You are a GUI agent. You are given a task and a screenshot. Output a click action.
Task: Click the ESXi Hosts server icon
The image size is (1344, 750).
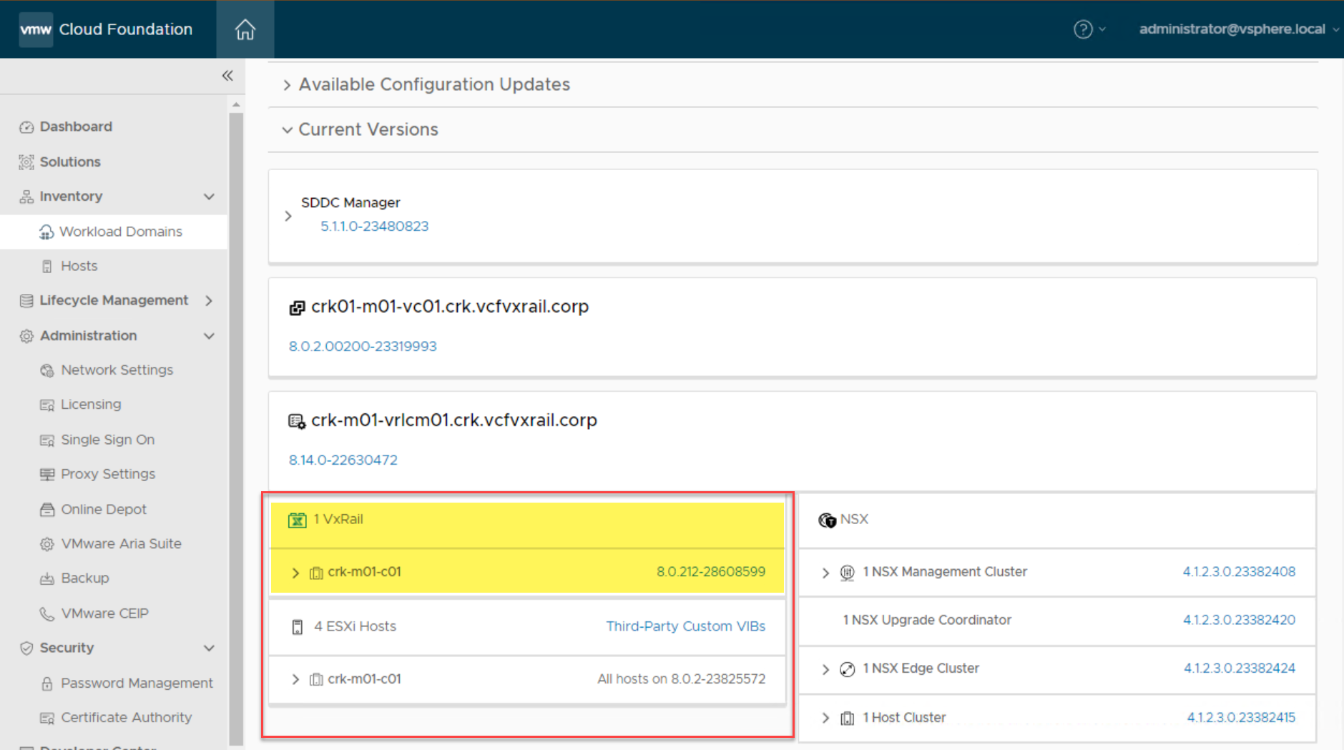pos(298,627)
